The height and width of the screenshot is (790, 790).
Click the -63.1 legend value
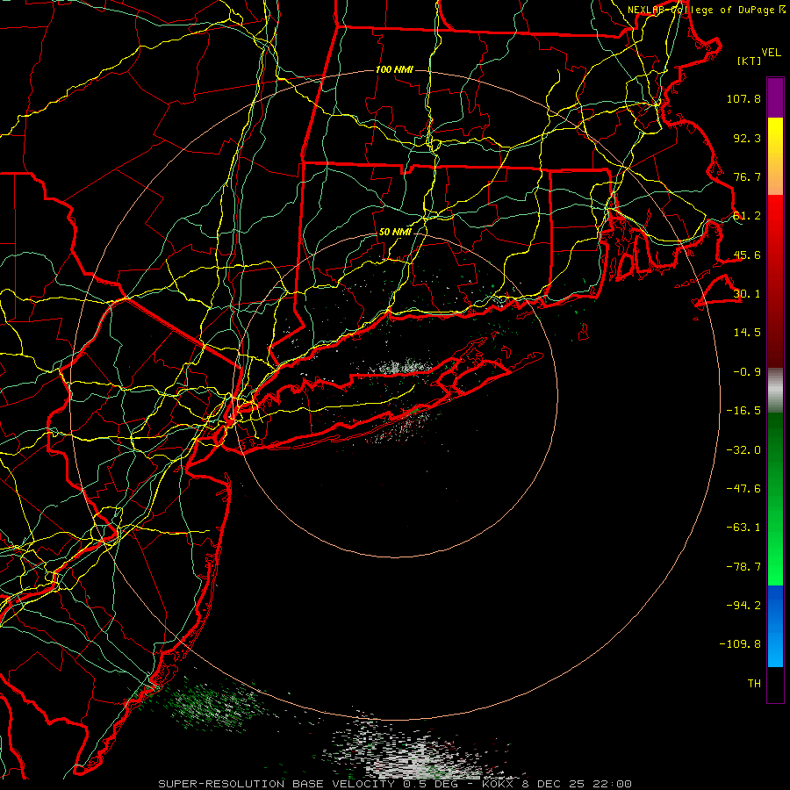pos(743,528)
